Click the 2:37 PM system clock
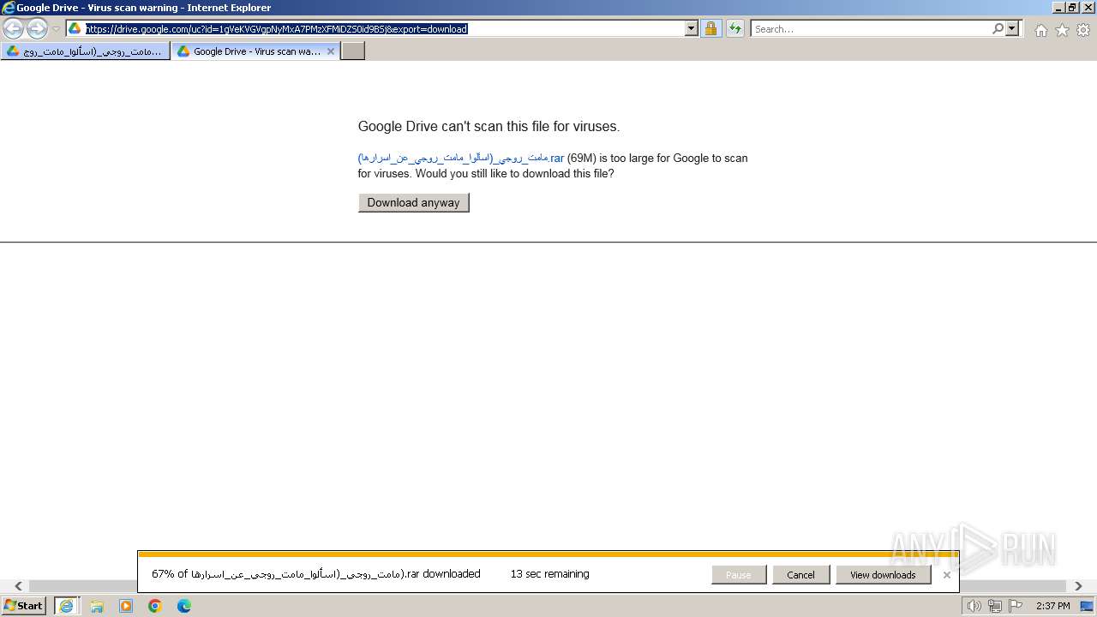 click(x=1053, y=606)
